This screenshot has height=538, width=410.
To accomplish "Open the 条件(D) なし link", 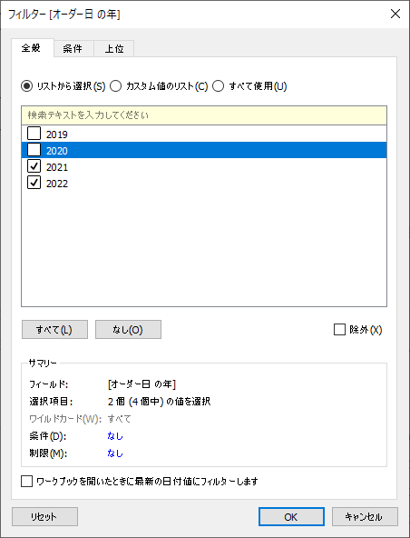I will tap(114, 436).
